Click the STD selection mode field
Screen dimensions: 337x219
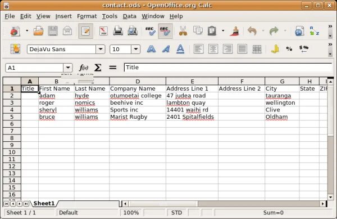177,213
